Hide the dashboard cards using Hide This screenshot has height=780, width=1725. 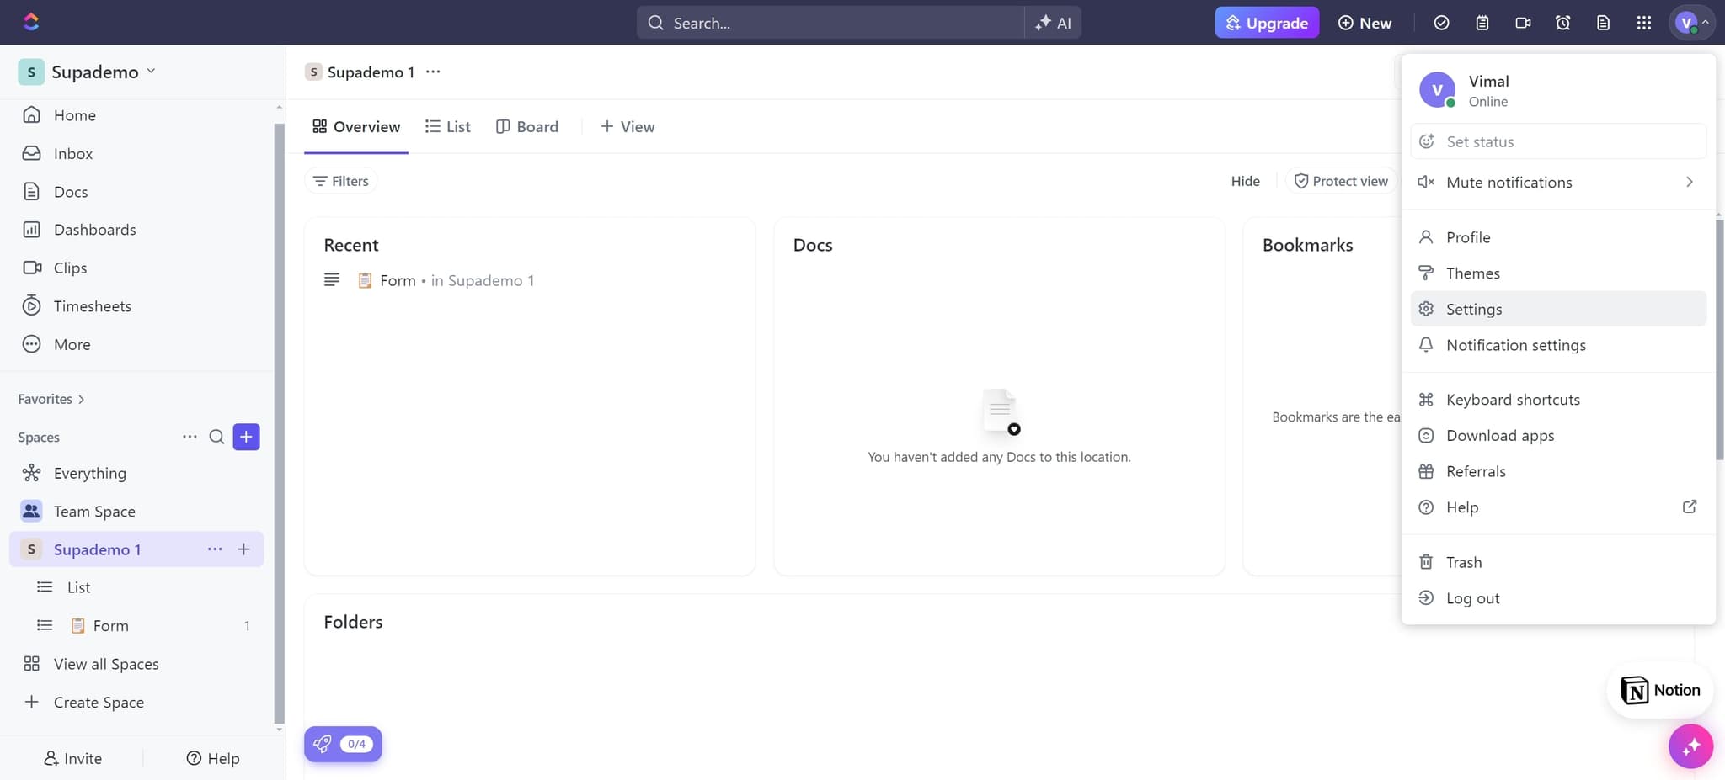(x=1245, y=180)
